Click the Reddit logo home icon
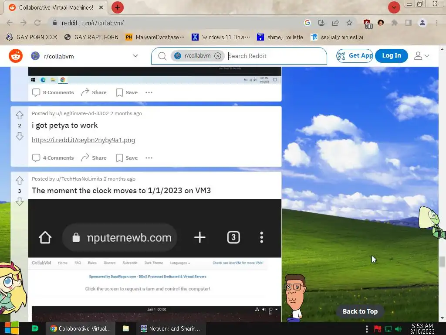446x335 pixels. pos(16,56)
